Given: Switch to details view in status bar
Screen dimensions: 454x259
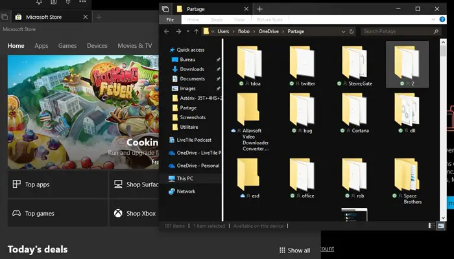Looking at the screenshot, I should [432, 225].
